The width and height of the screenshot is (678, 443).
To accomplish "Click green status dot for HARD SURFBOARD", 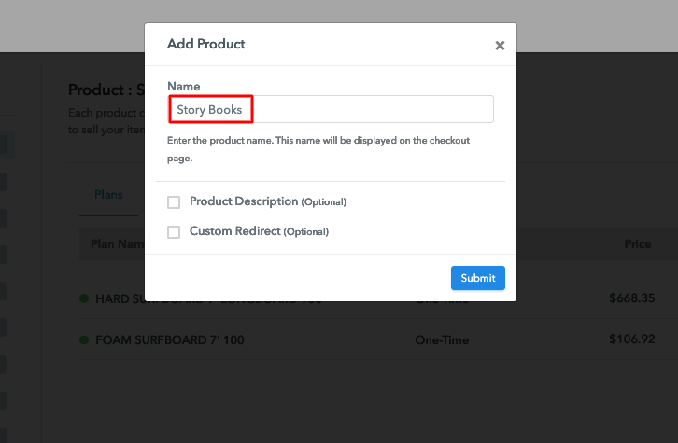I will (x=84, y=299).
